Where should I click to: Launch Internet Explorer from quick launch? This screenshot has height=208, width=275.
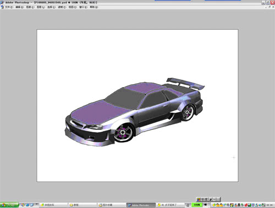(x=31, y=205)
